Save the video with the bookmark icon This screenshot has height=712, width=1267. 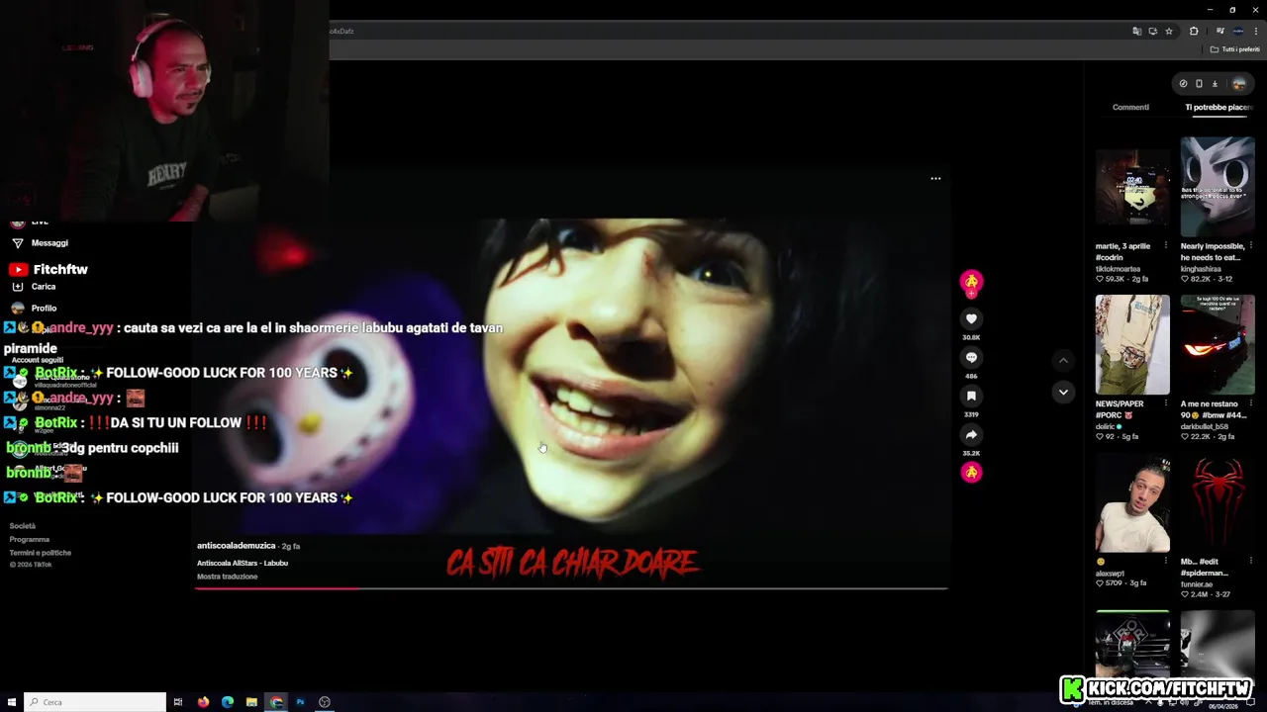971,396
